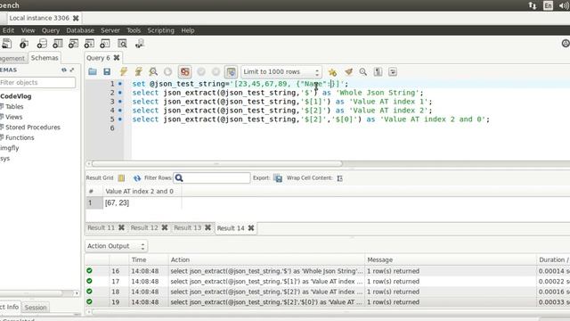
Task: Close the Query 6 tab
Action: 117,58
